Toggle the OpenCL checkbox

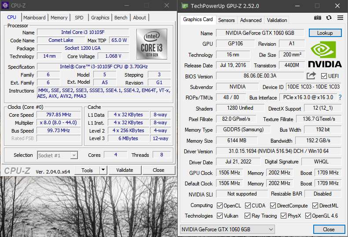(x=220, y=205)
